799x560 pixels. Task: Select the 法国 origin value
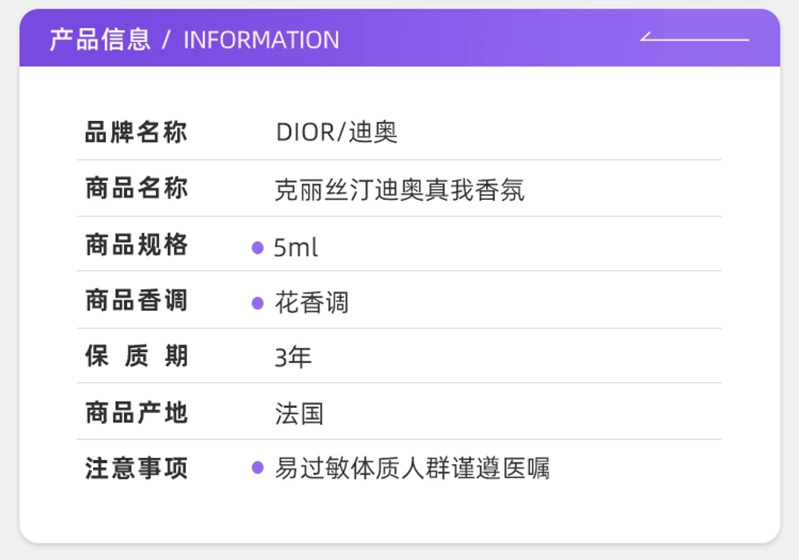[x=299, y=413]
